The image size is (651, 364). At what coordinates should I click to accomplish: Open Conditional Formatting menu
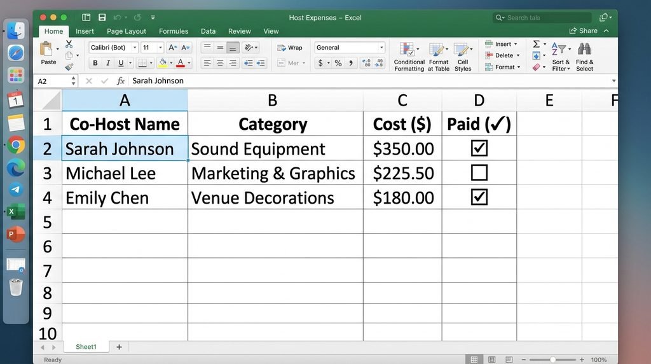coord(409,57)
